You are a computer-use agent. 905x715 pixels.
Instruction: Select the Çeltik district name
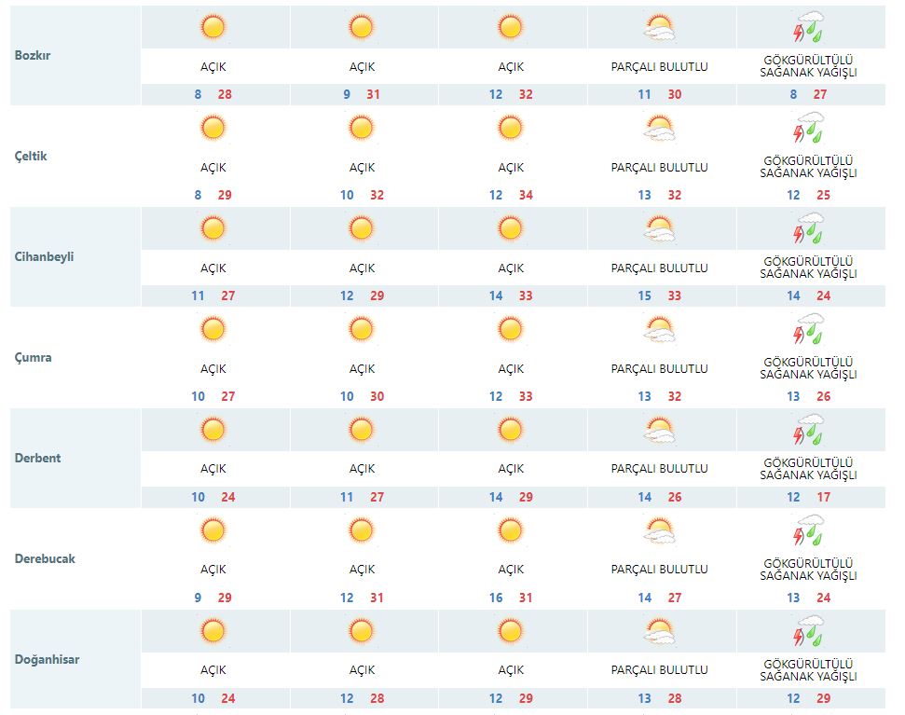[31, 157]
